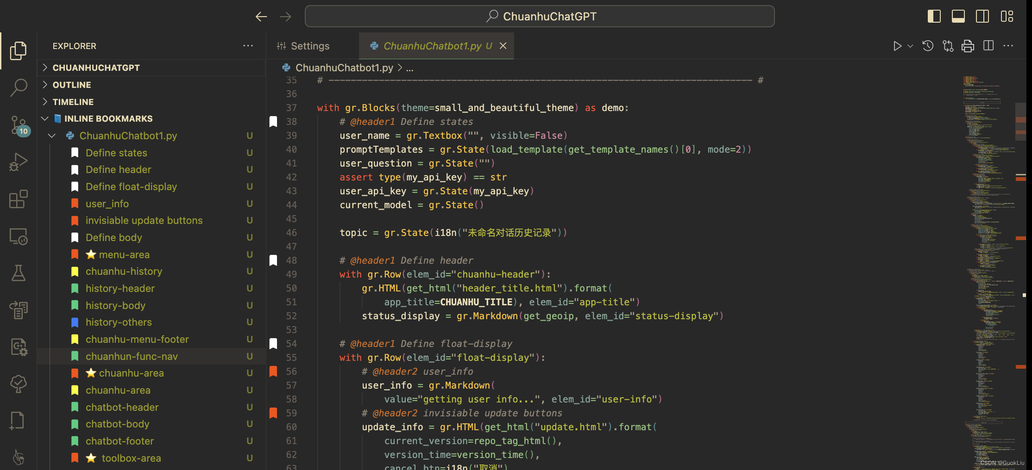The height and width of the screenshot is (470, 1032).
Task: Open the Customize Layout control
Action: point(1008,16)
